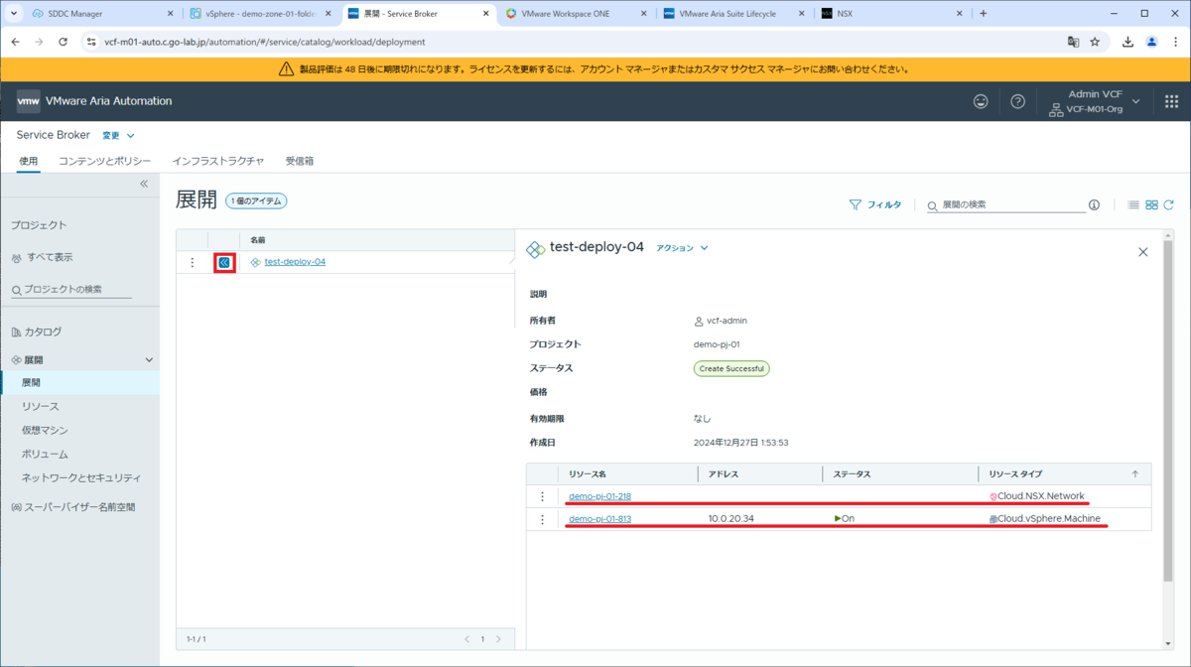Click the VMware Aria Automation logo

tap(29, 101)
